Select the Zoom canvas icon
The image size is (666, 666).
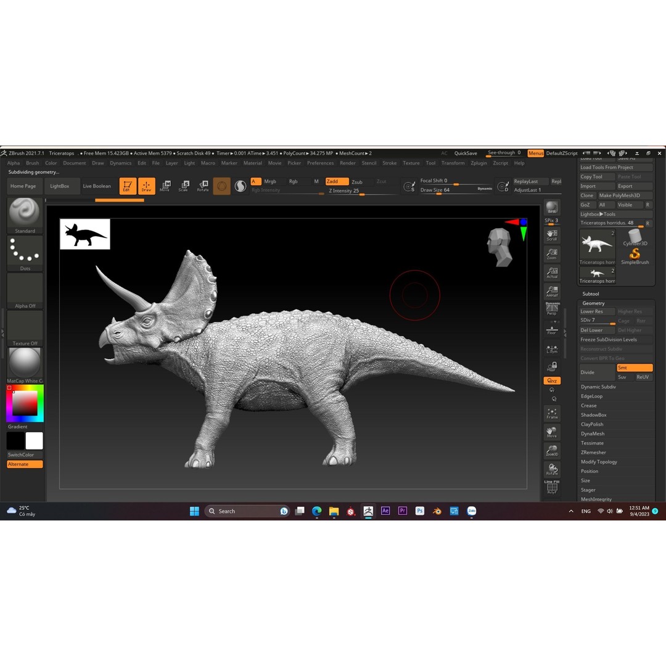(552, 253)
